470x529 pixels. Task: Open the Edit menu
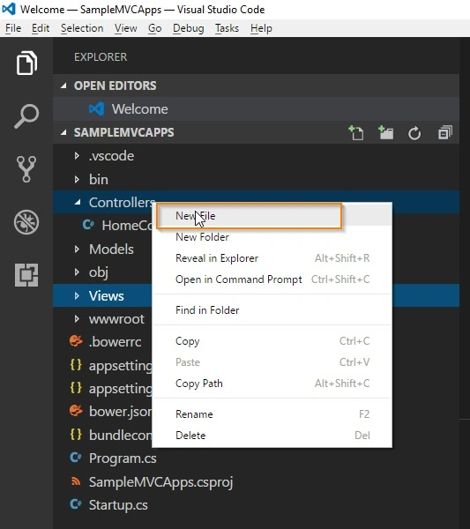click(x=41, y=28)
